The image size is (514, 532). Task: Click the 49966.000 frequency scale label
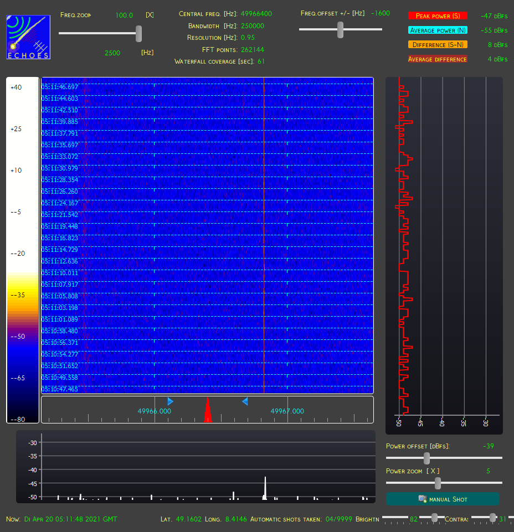click(155, 411)
